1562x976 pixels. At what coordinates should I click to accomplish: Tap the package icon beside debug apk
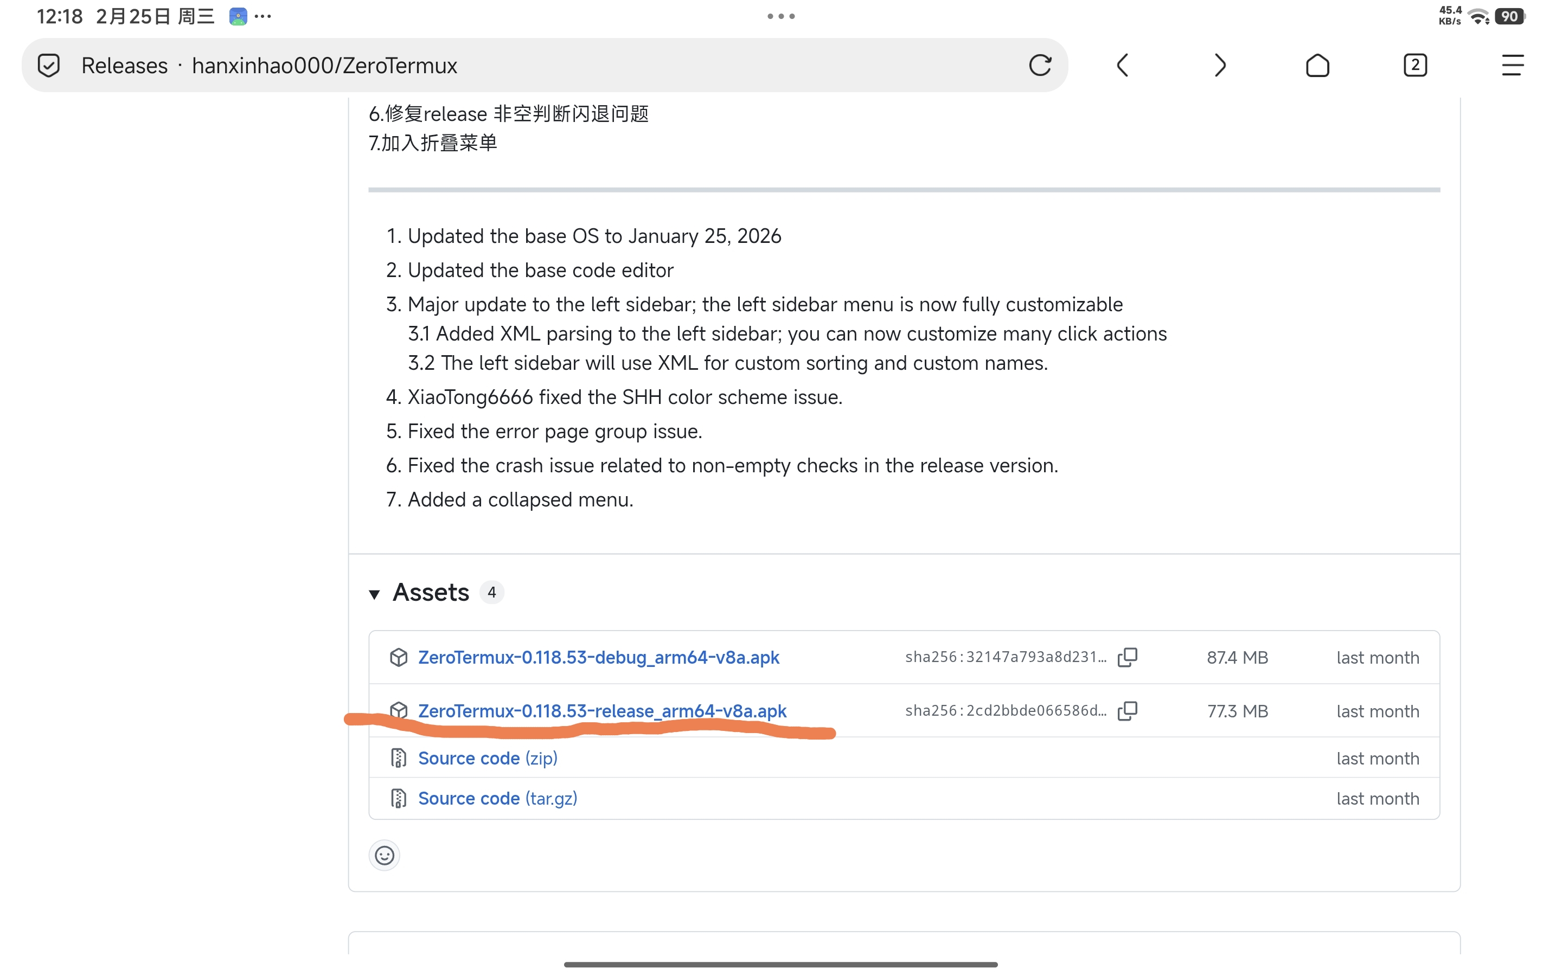click(398, 657)
